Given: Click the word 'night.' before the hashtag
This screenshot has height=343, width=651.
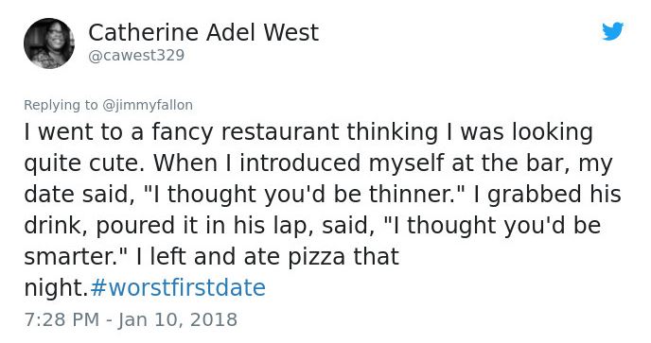Looking at the screenshot, I should tap(56, 287).
